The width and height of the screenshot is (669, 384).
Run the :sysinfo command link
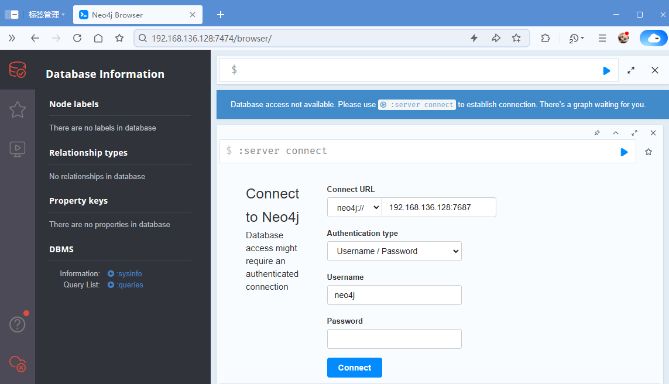tap(125, 274)
